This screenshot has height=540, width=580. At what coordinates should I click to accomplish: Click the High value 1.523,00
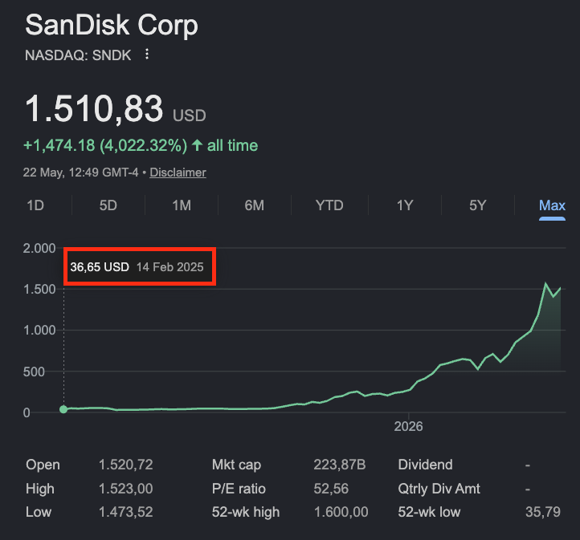pyautogui.click(x=126, y=489)
